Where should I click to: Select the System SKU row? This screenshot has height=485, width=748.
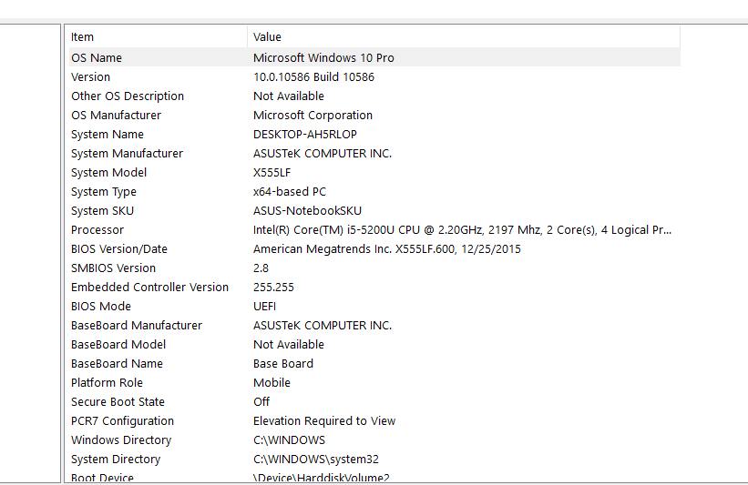point(374,210)
